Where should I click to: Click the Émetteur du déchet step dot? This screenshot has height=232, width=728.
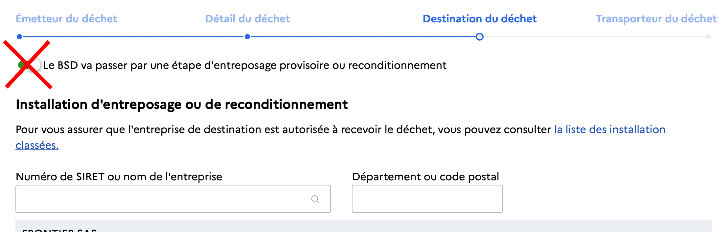[x=19, y=37]
